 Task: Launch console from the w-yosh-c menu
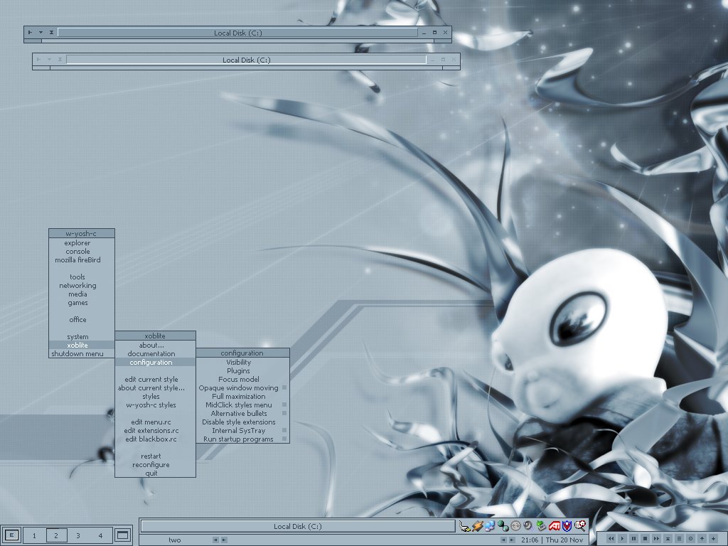(x=81, y=251)
